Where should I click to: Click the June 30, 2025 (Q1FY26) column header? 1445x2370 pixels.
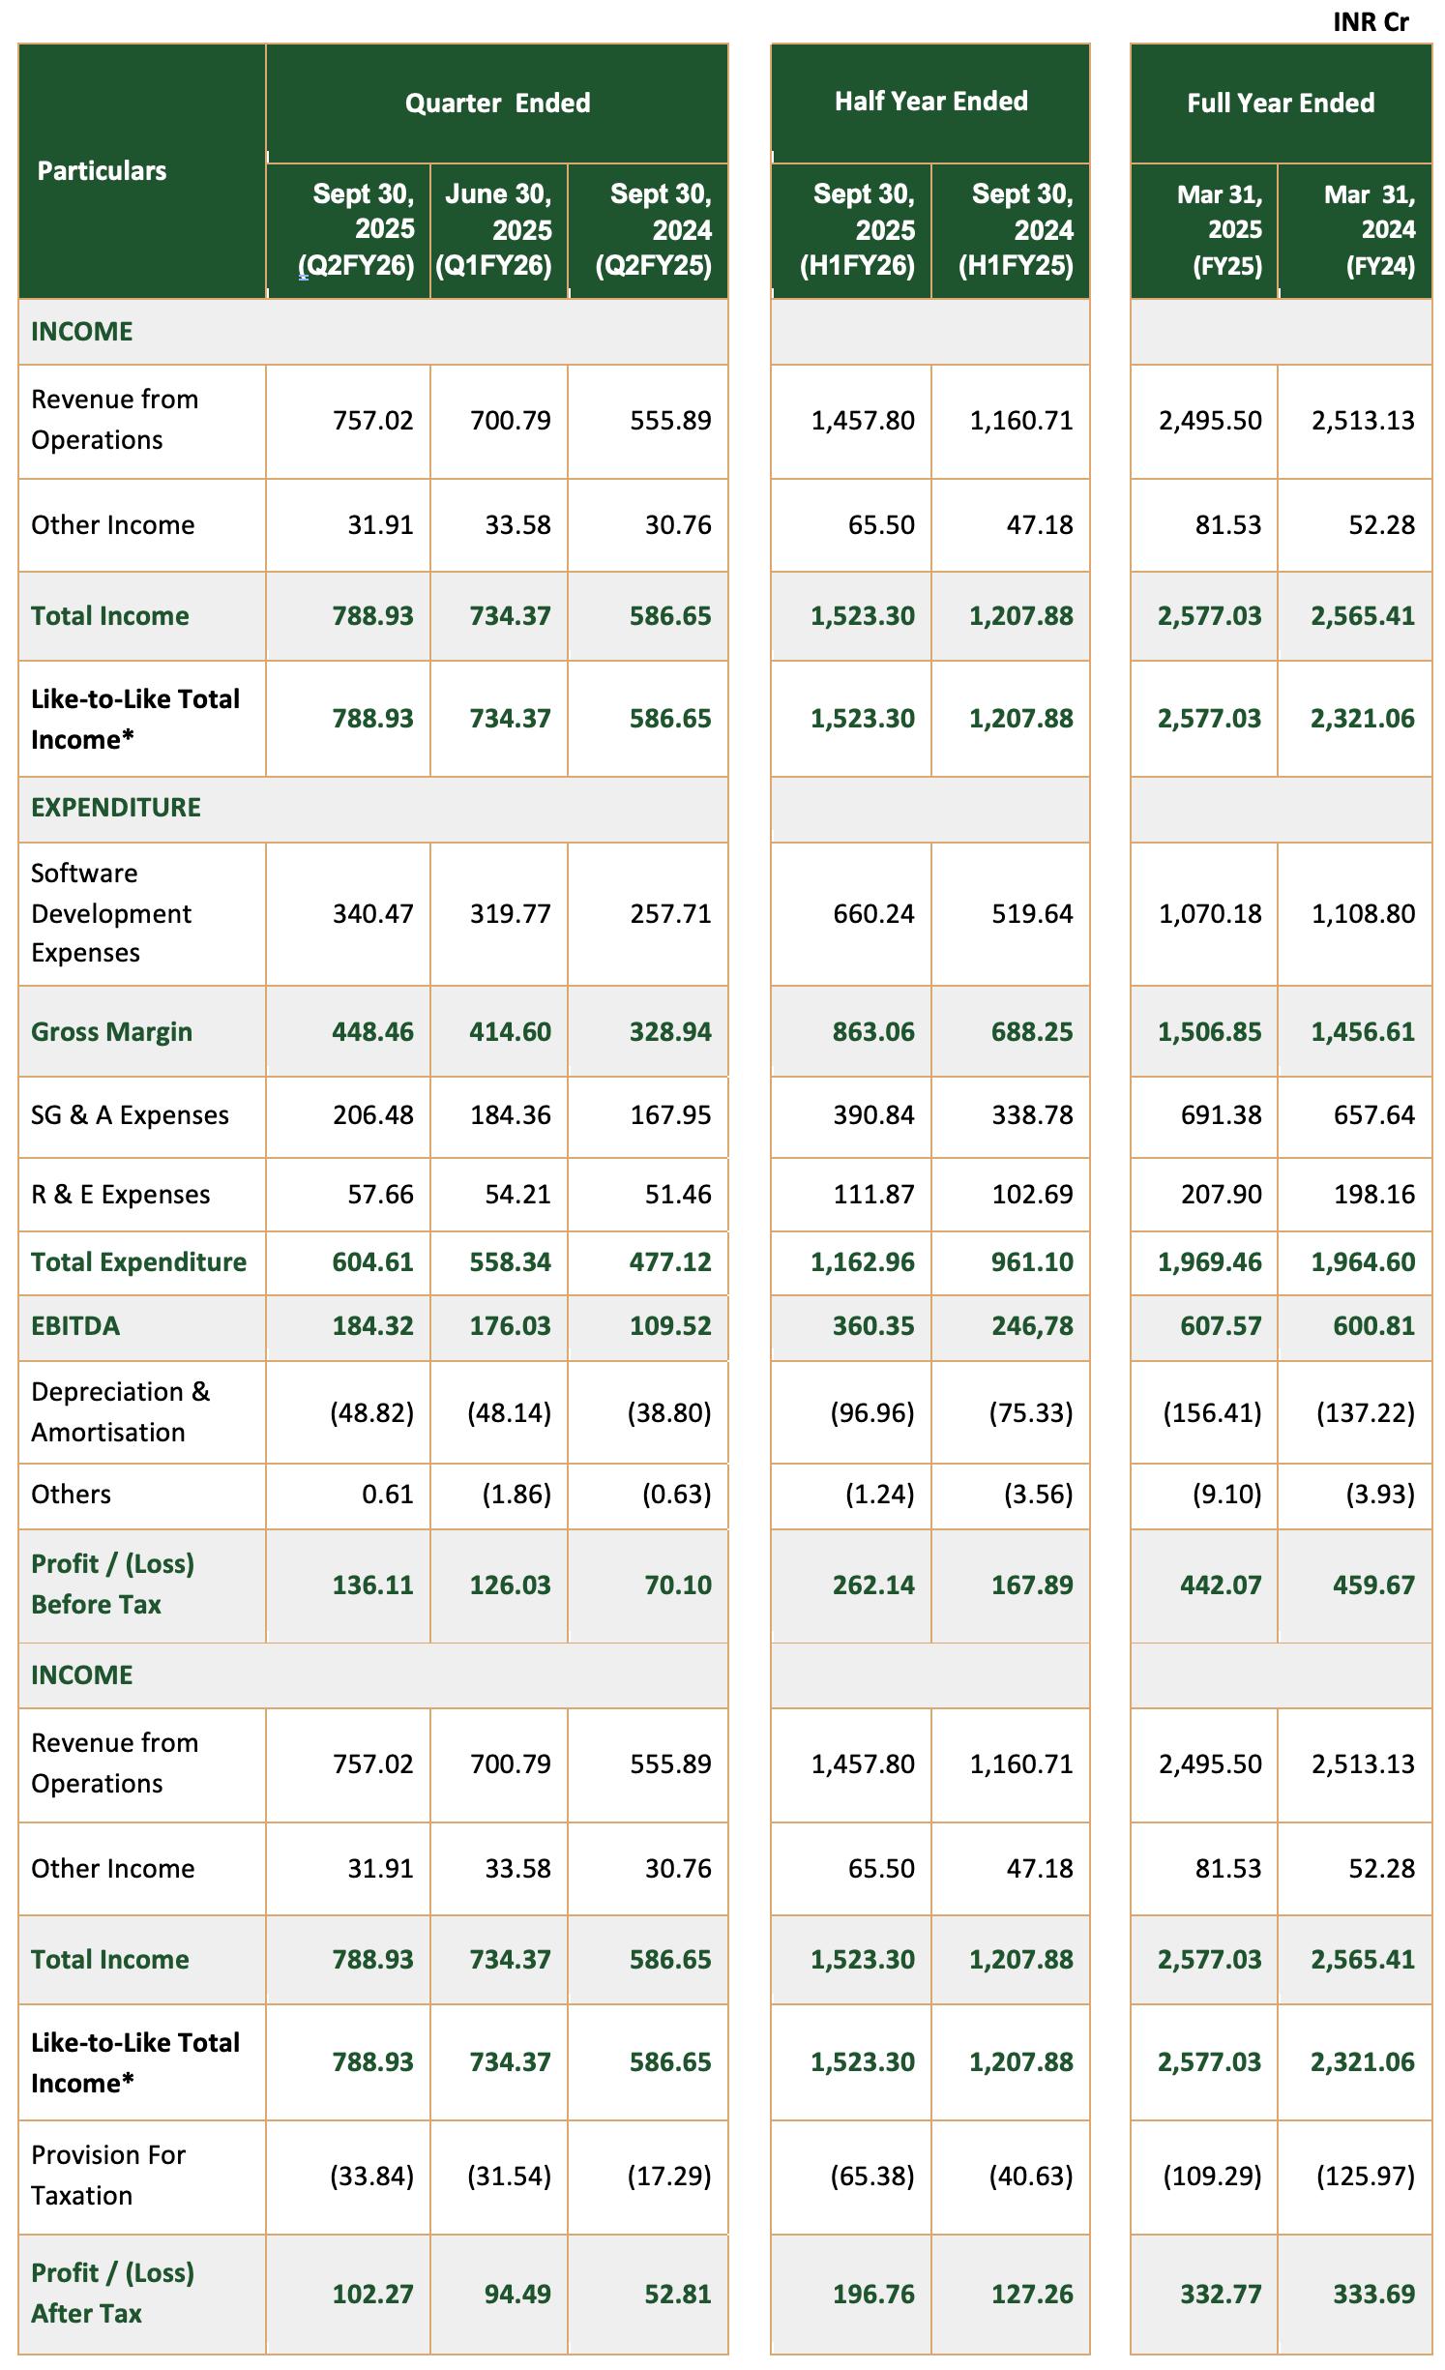(498, 230)
